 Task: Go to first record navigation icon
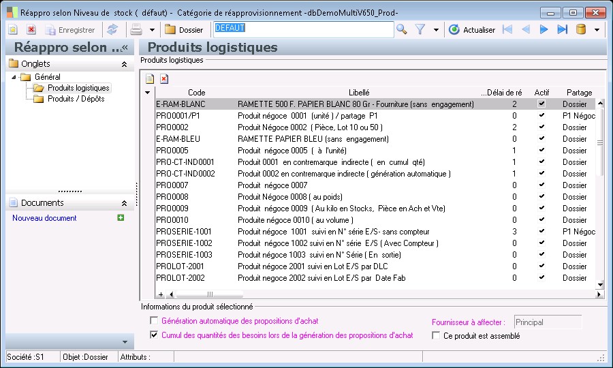tap(507, 29)
